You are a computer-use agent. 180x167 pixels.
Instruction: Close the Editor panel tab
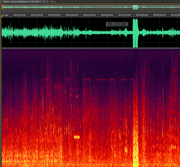(47, 2)
